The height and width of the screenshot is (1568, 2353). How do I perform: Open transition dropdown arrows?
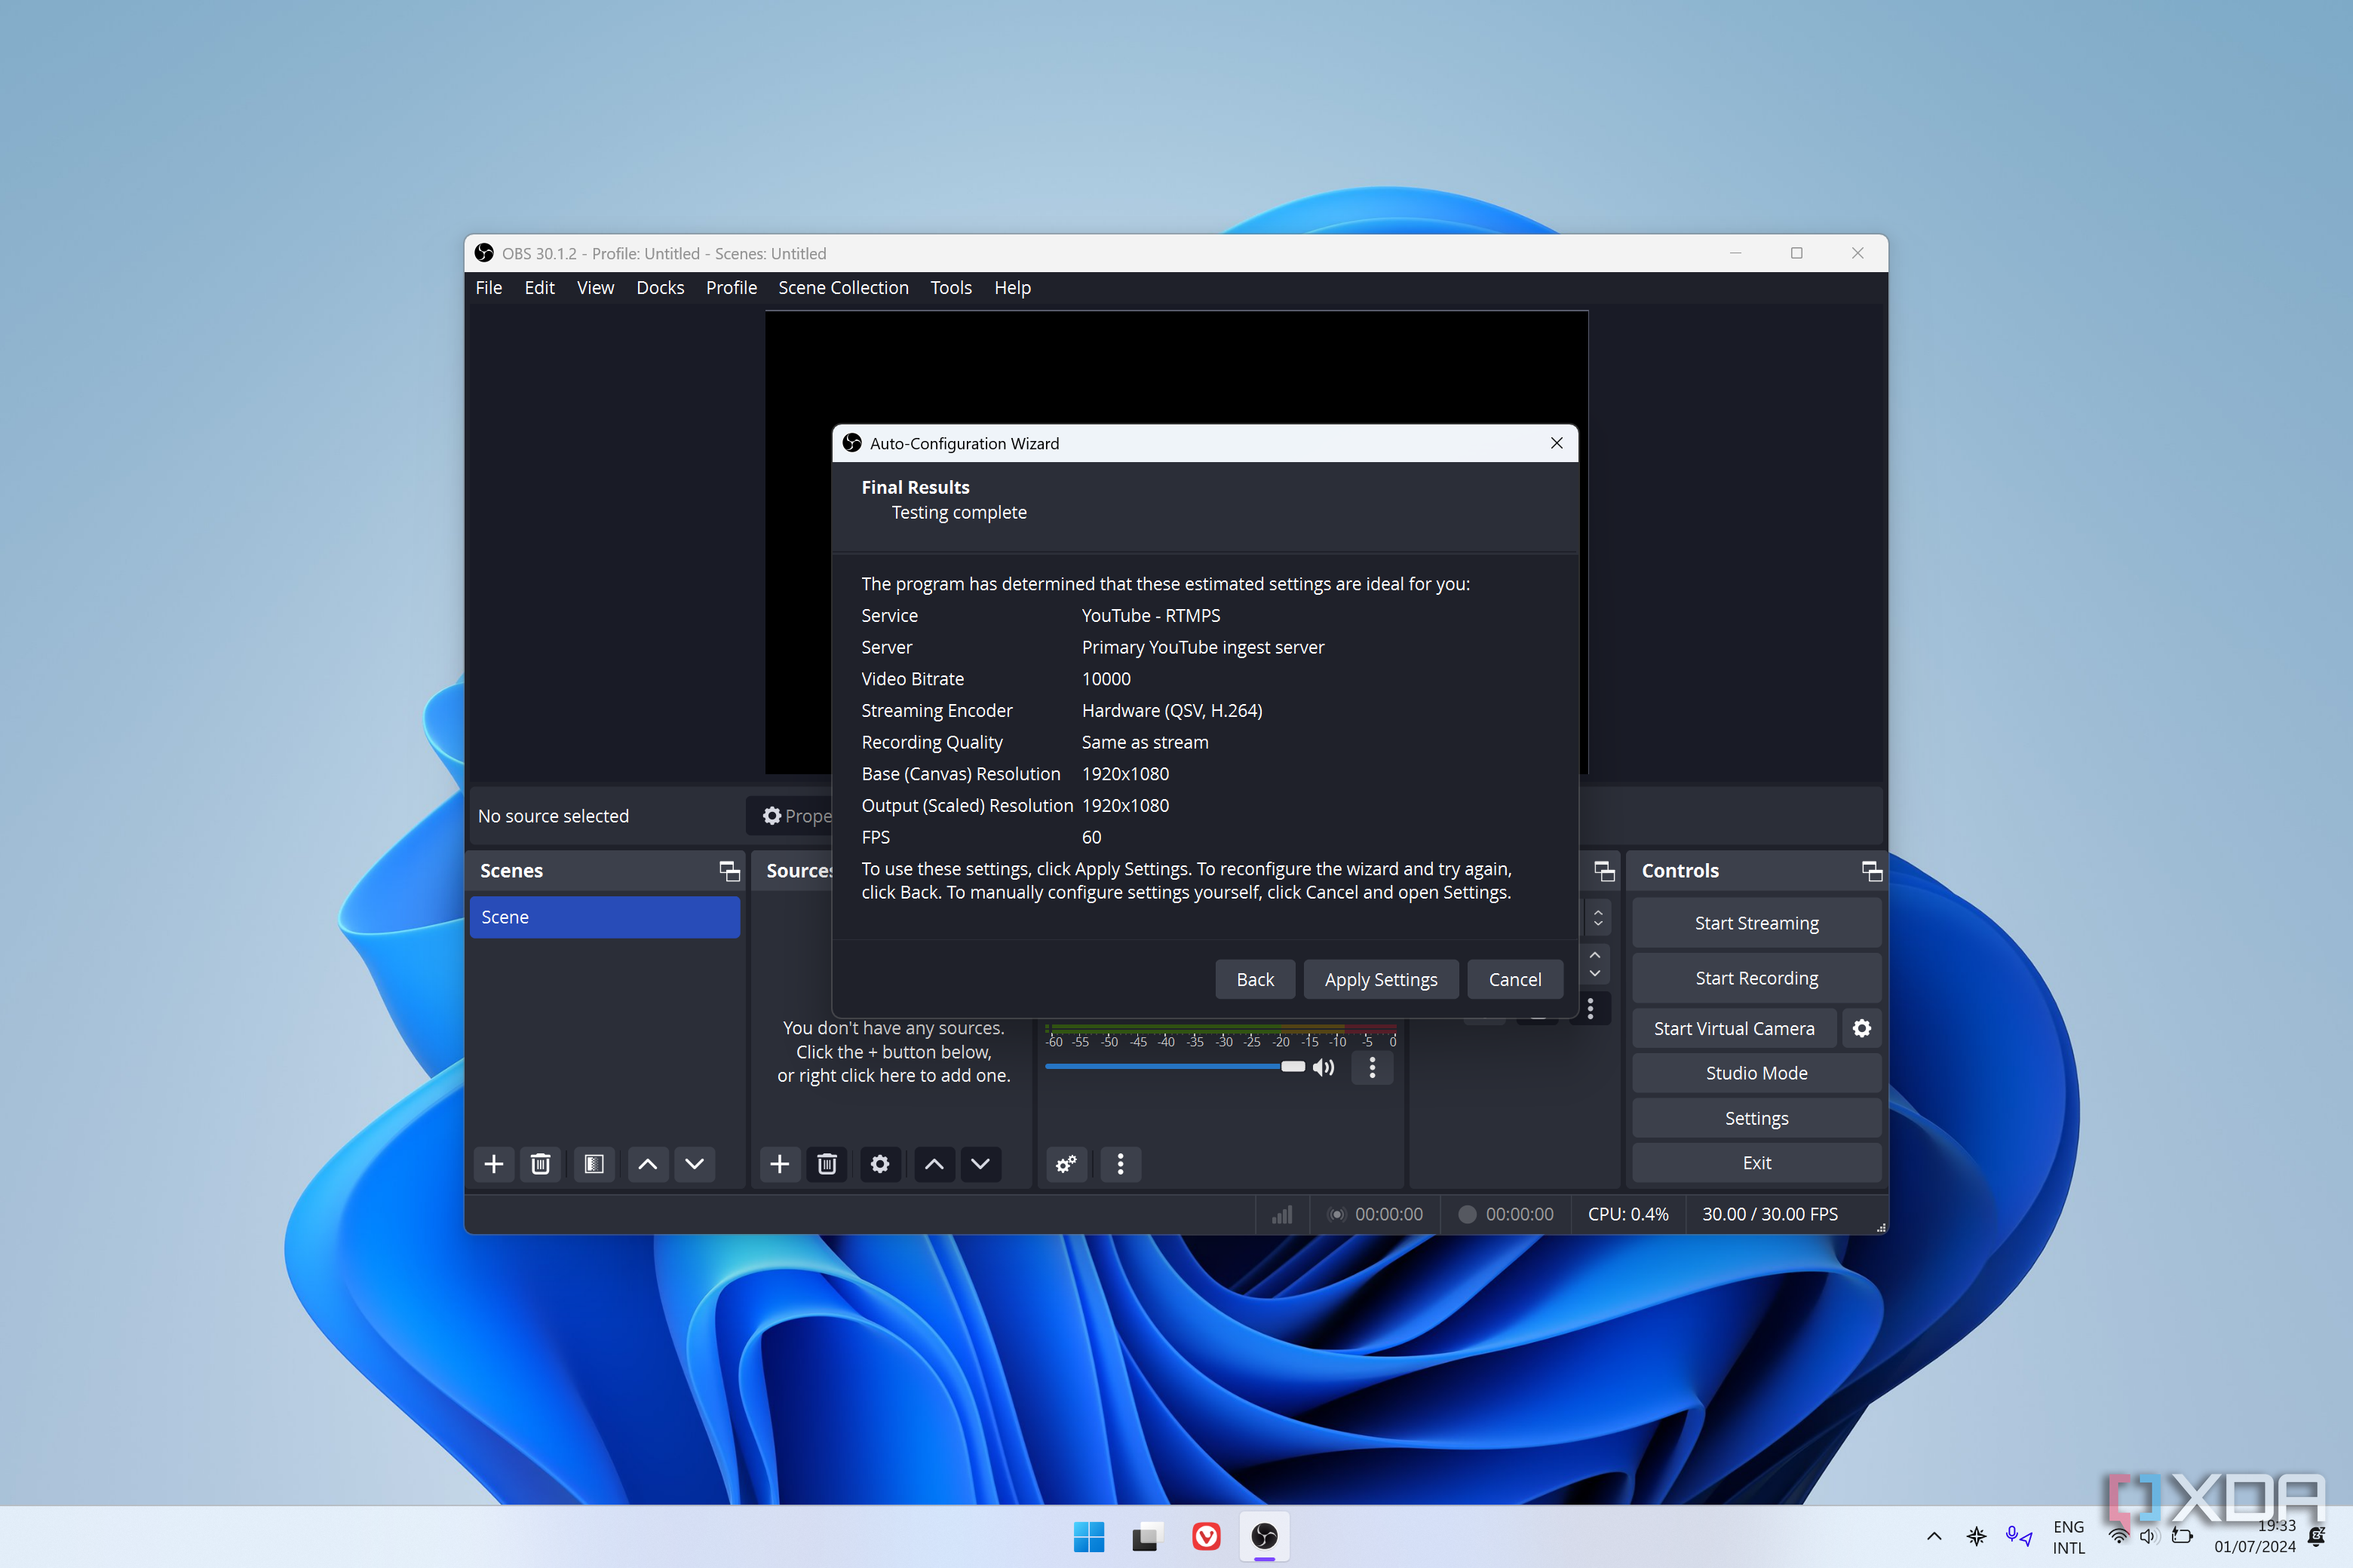pos(1597,917)
